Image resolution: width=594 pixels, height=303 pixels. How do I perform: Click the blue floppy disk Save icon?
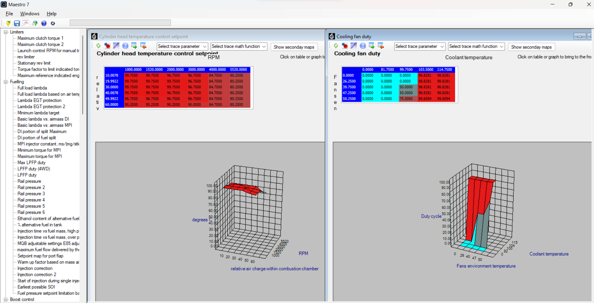point(17,23)
